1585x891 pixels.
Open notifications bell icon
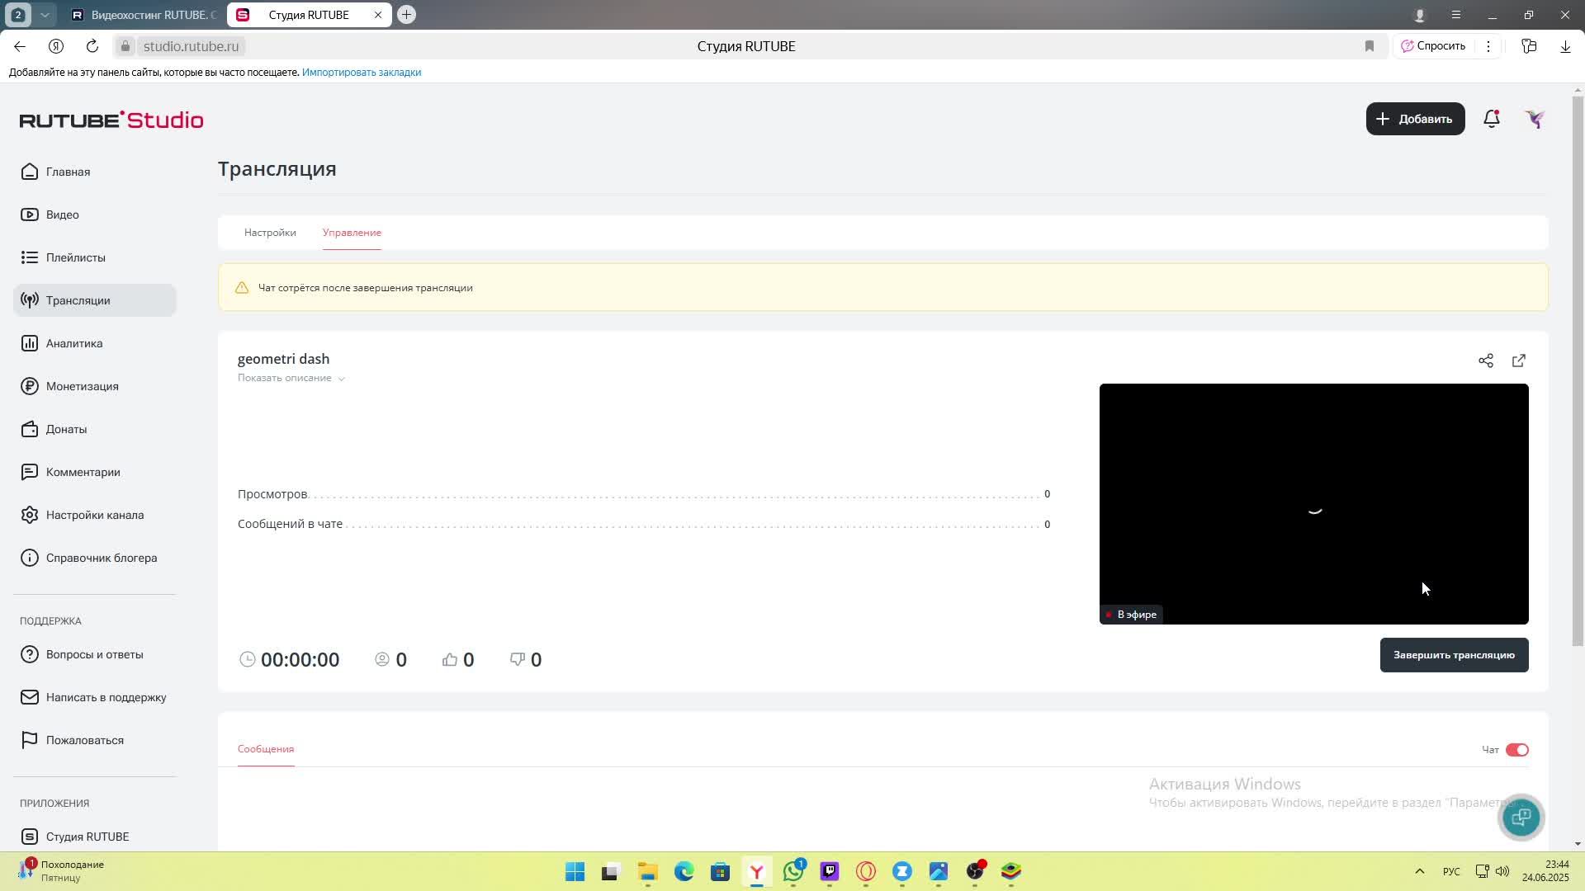(x=1491, y=119)
